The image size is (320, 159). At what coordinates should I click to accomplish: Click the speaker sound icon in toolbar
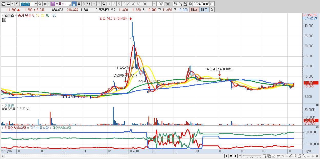(x=45, y=4)
